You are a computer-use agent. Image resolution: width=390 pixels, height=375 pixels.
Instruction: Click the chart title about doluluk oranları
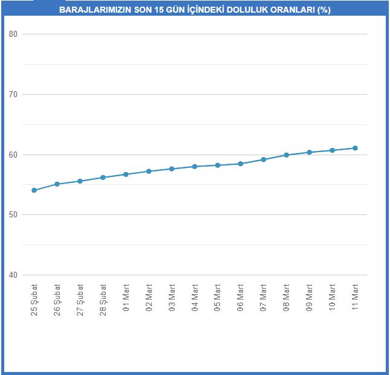[195, 10]
